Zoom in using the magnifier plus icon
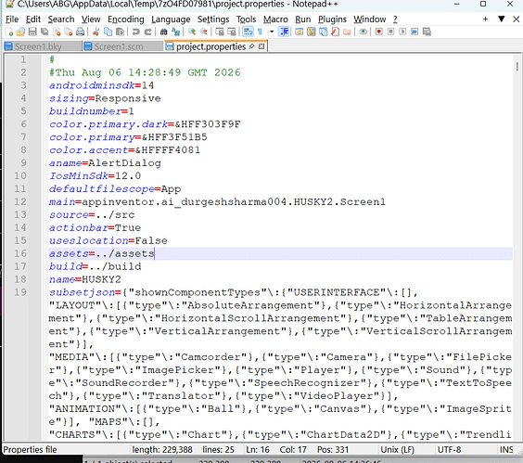Screen dimensions: 523x463 click(x=192, y=32)
